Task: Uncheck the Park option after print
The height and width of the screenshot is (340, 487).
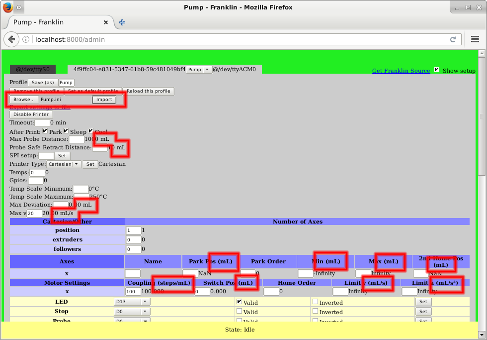Action: pos(45,131)
